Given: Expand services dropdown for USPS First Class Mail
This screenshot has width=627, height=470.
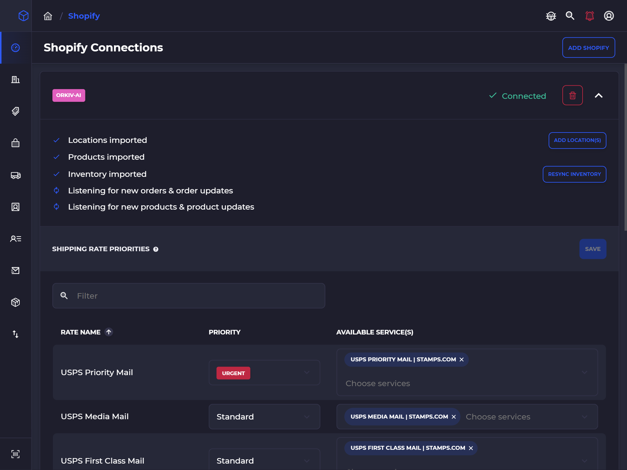Looking at the screenshot, I should [x=584, y=461].
